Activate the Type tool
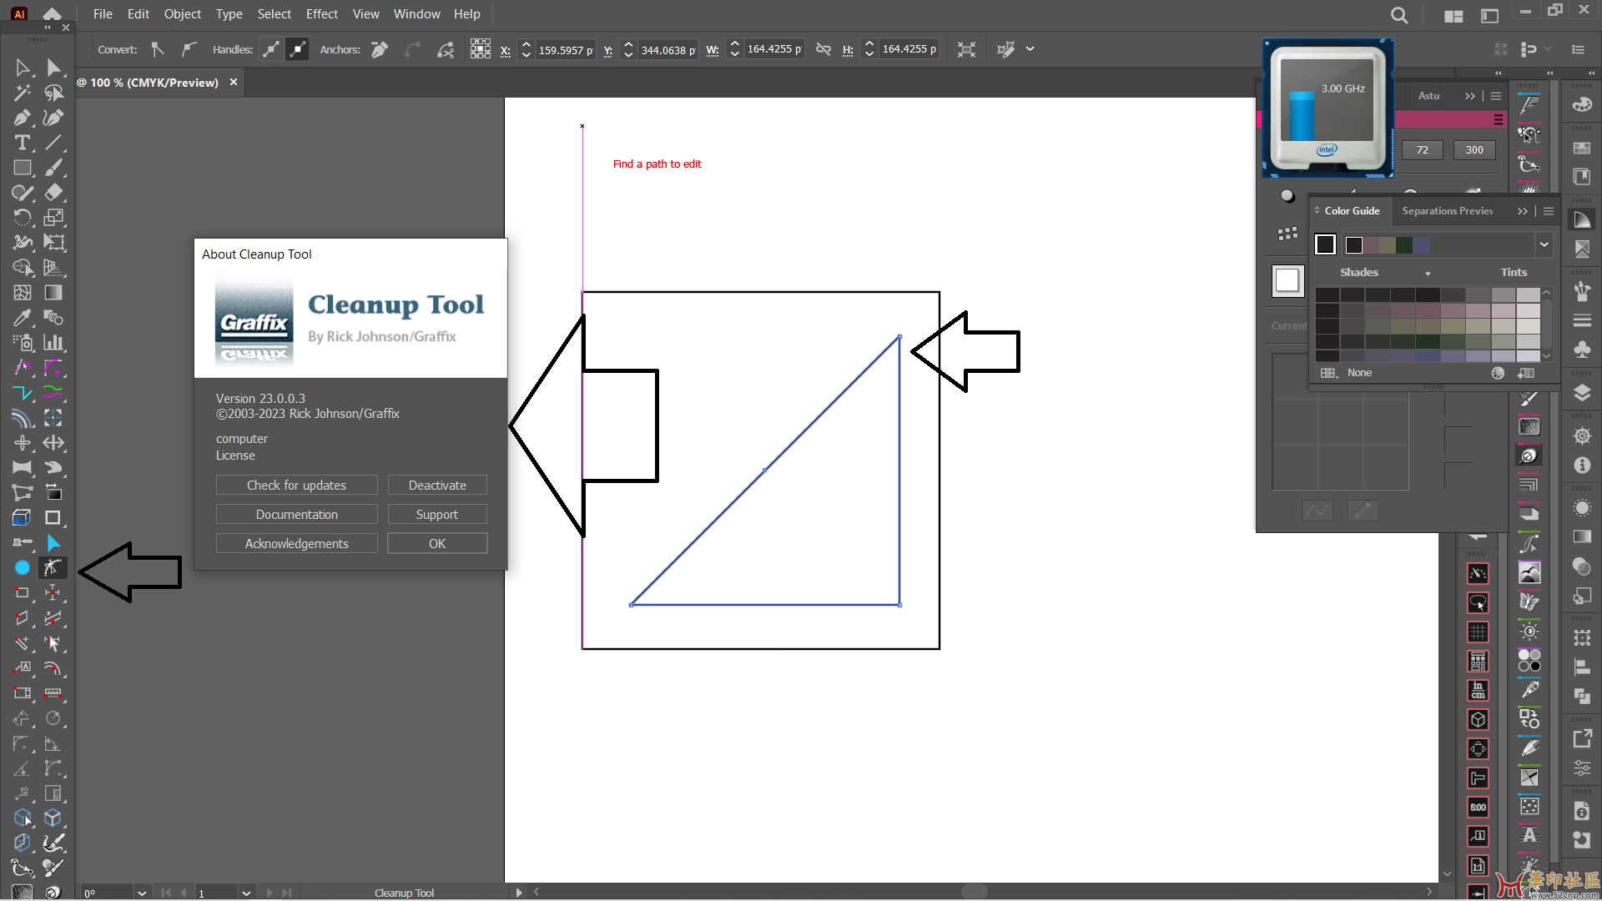Screen dimensions: 1602x901 (x=23, y=143)
